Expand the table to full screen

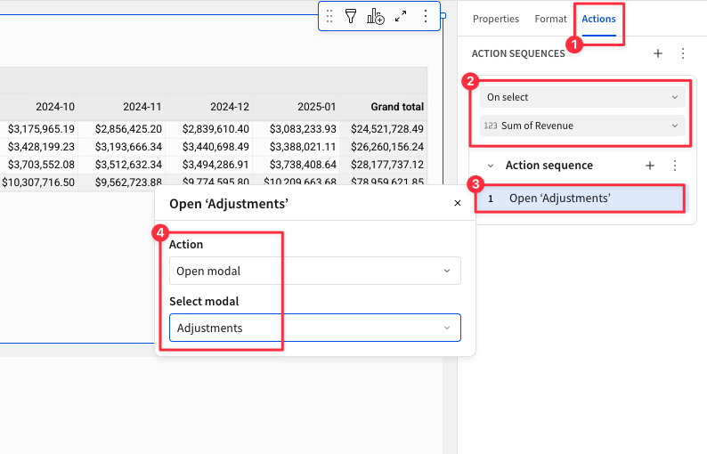tap(401, 16)
